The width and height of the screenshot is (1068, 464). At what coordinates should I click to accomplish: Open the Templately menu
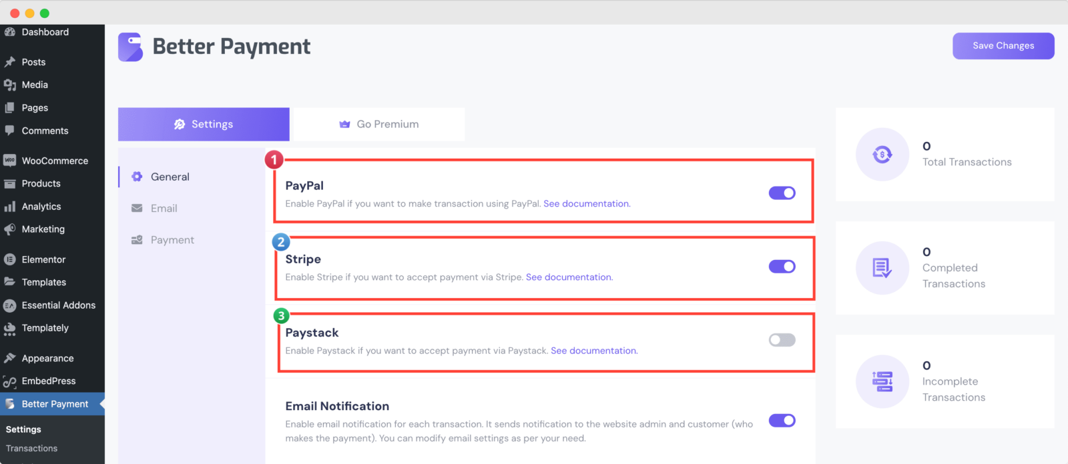point(52,328)
